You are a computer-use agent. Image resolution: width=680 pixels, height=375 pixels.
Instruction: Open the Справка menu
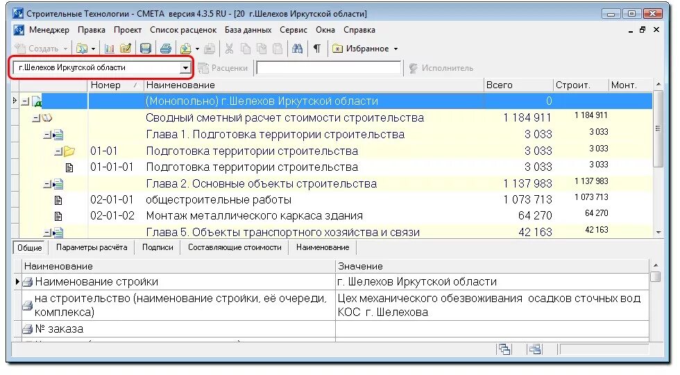click(359, 30)
